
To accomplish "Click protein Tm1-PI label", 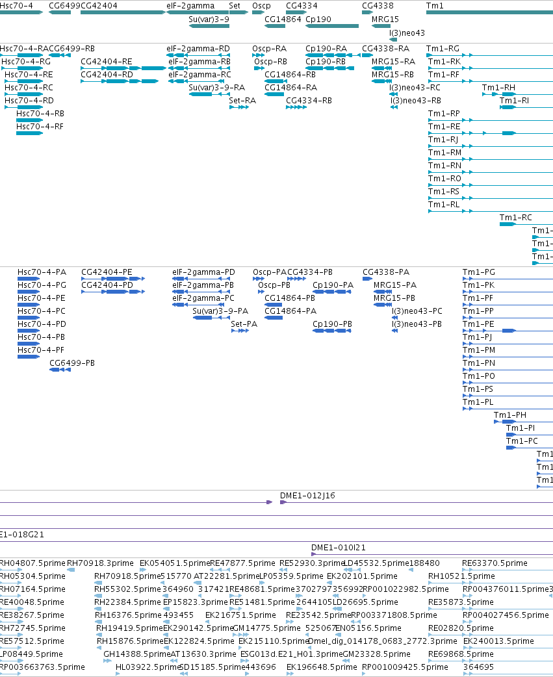I will 521,428.
